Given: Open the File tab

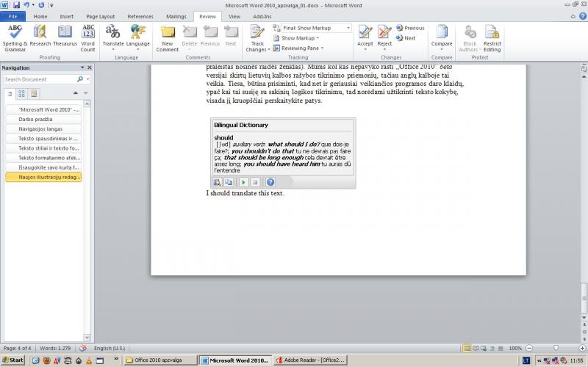Looking at the screenshot, I should (12, 16).
